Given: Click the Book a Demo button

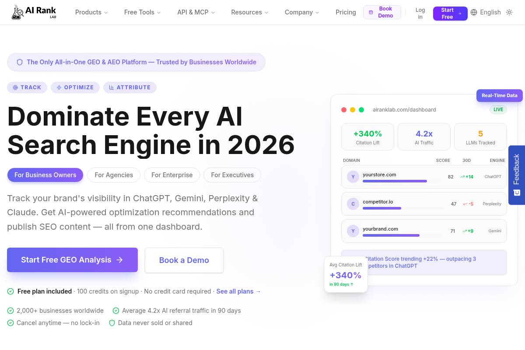Looking at the screenshot, I should (x=184, y=260).
